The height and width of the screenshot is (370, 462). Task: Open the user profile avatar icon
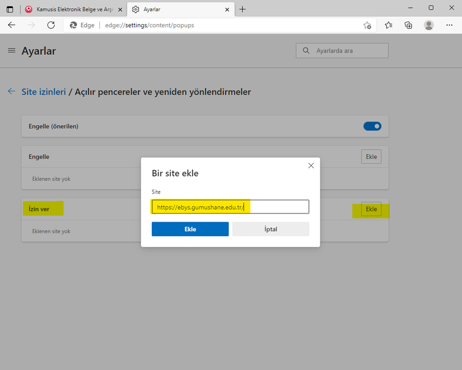tap(429, 25)
